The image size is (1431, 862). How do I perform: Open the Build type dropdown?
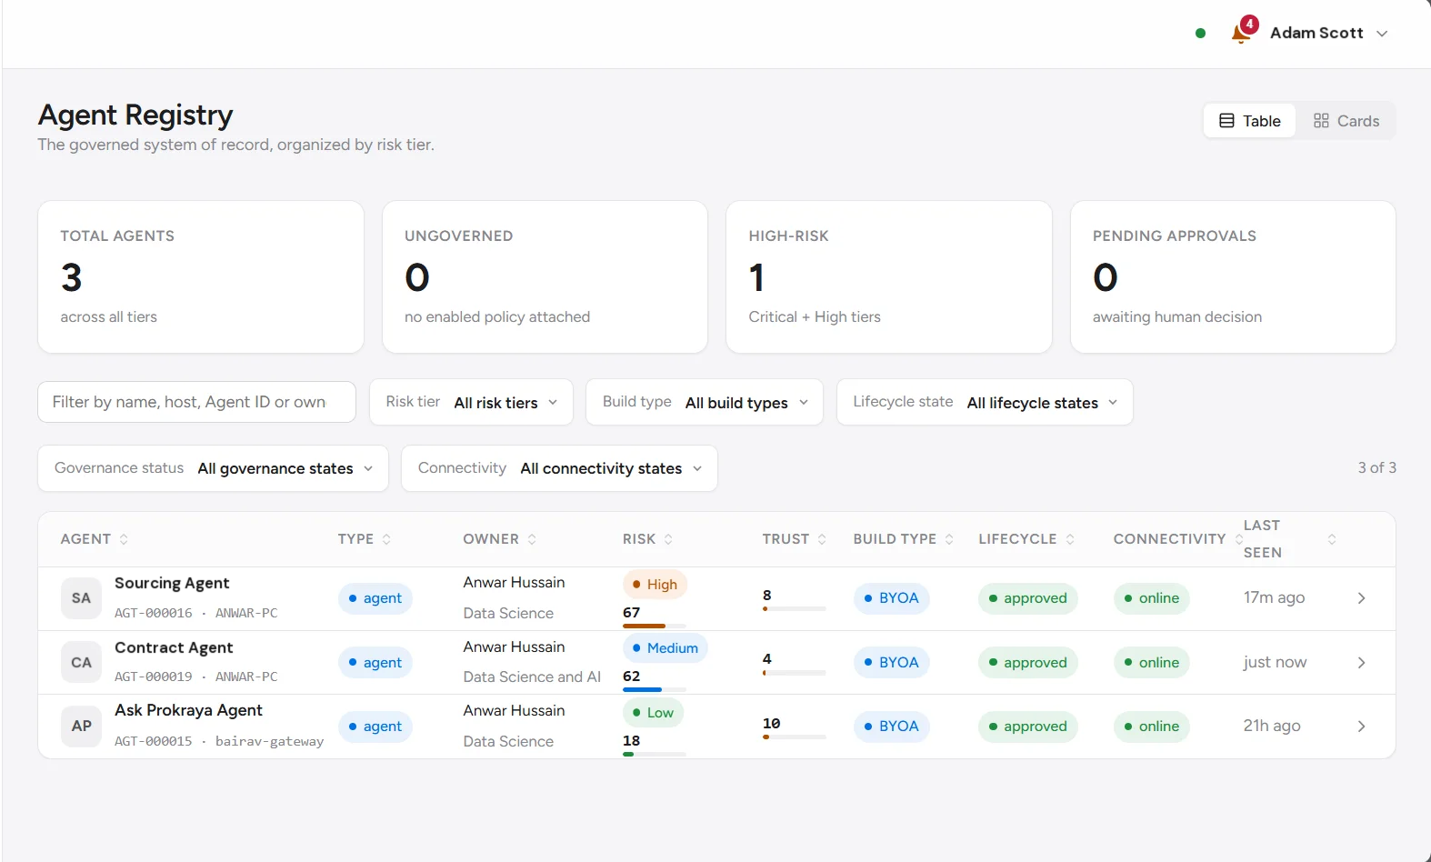(705, 402)
